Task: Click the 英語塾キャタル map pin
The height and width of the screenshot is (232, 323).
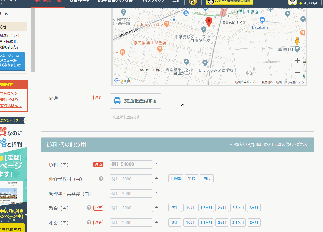Action: coord(186,62)
